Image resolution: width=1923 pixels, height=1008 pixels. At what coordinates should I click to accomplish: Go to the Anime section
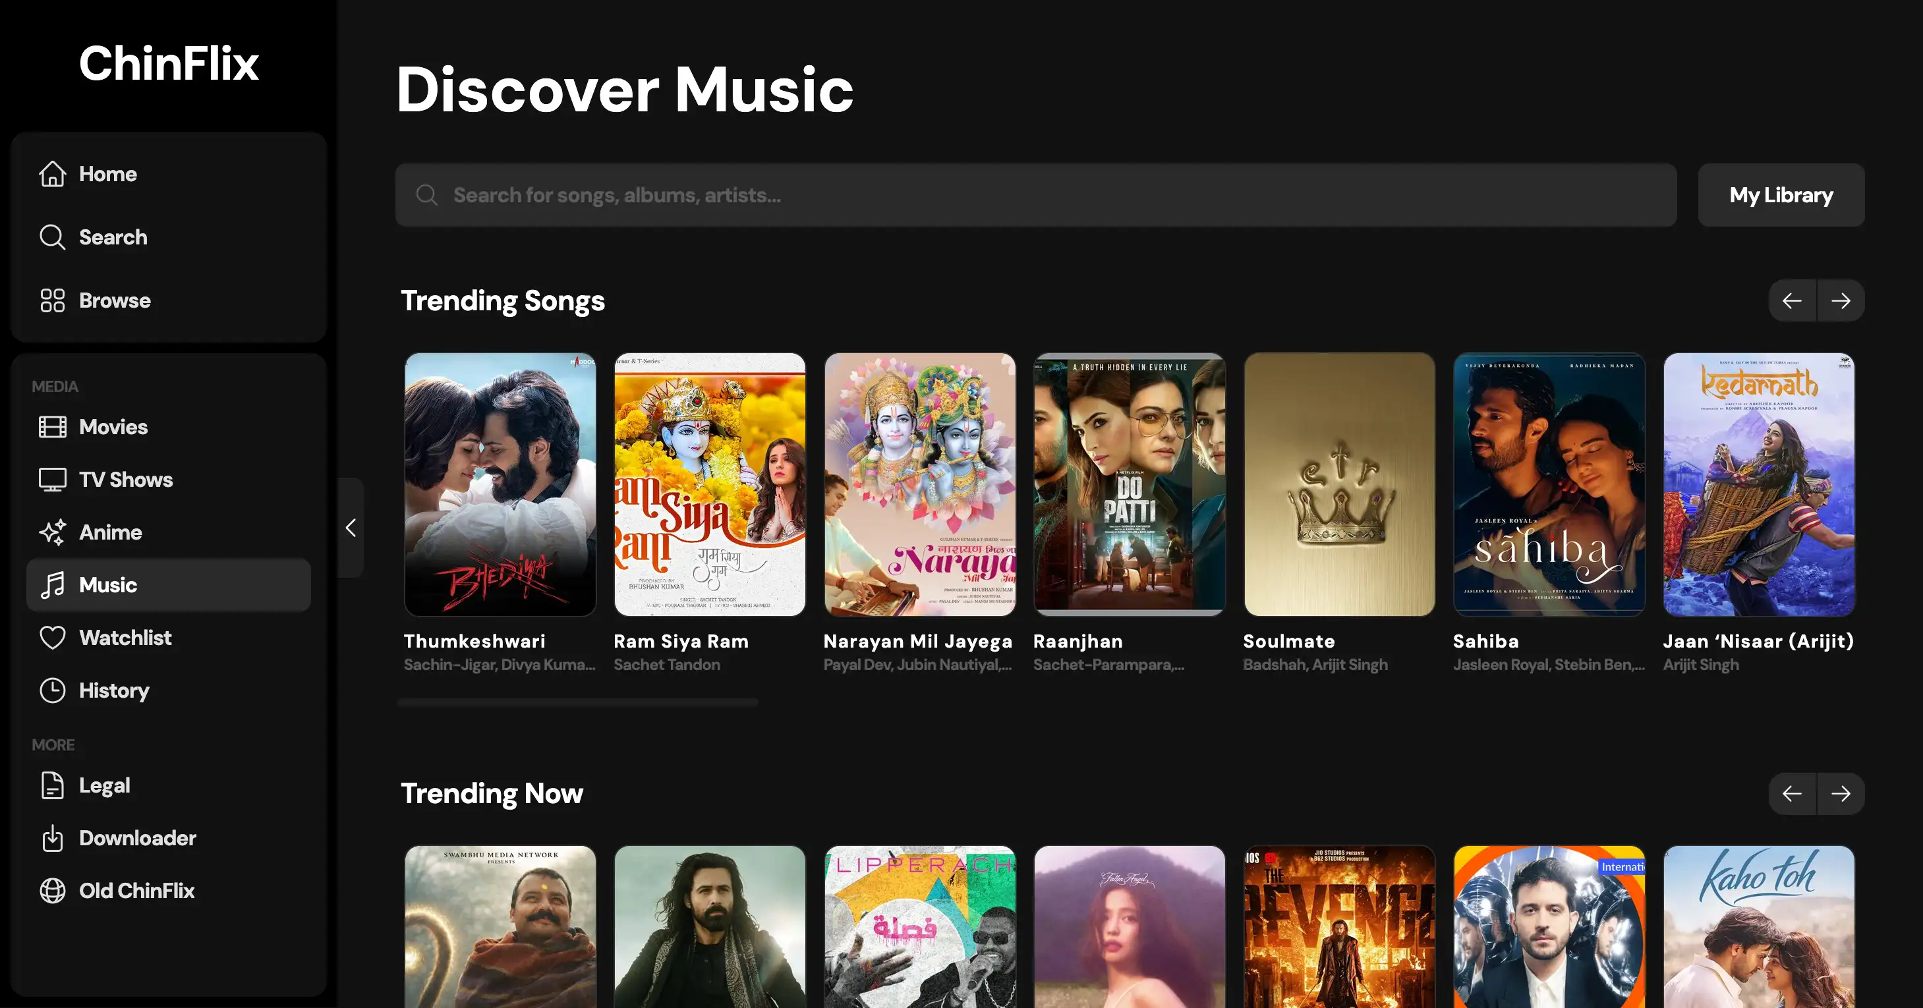click(169, 532)
